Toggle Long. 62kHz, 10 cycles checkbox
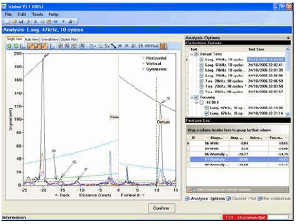This screenshot has height=224, width=296. point(201,65)
